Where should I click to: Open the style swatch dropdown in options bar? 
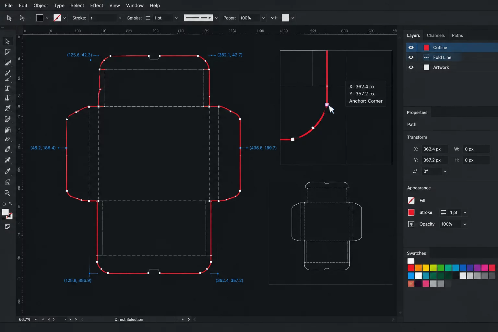coord(293,18)
